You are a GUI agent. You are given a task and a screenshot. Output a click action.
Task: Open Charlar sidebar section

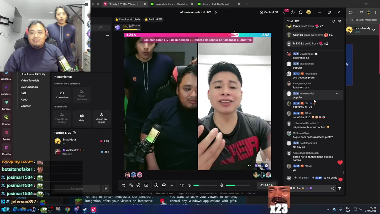(x=6, y=120)
